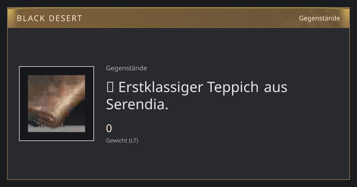Click the word DESERT in the header
The width and height of the screenshot is (357, 187).
click(x=65, y=18)
